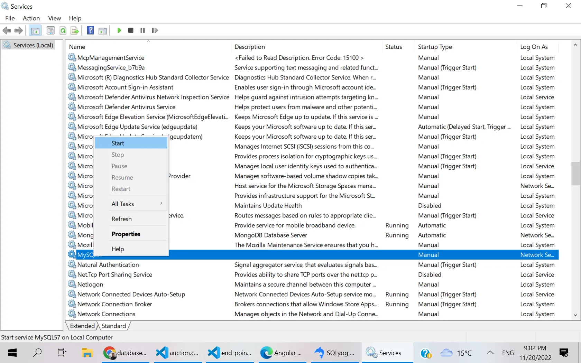Open Properties toolbar icon
581x363 pixels.
click(50, 30)
